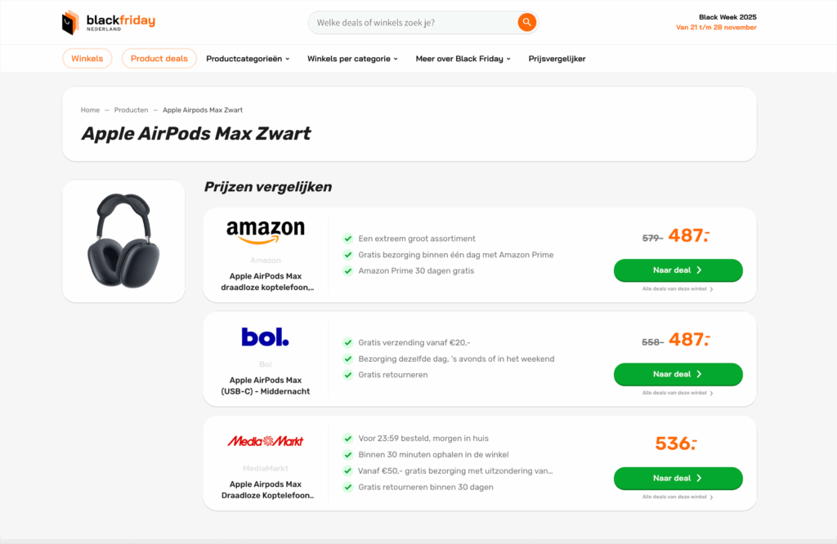The width and height of the screenshot is (837, 544).
Task: Click 'Naar deal' for the Amazon offer
Action: [x=678, y=270]
